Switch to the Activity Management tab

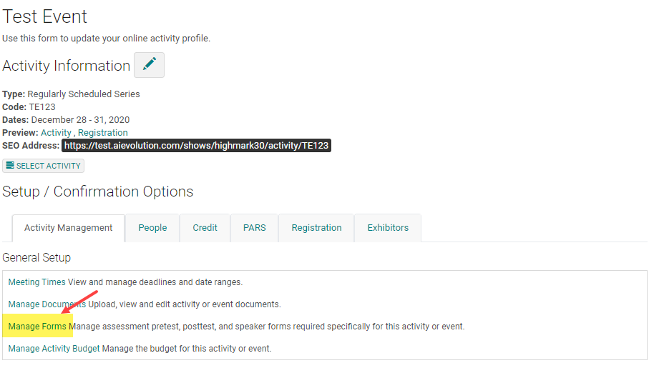69,228
